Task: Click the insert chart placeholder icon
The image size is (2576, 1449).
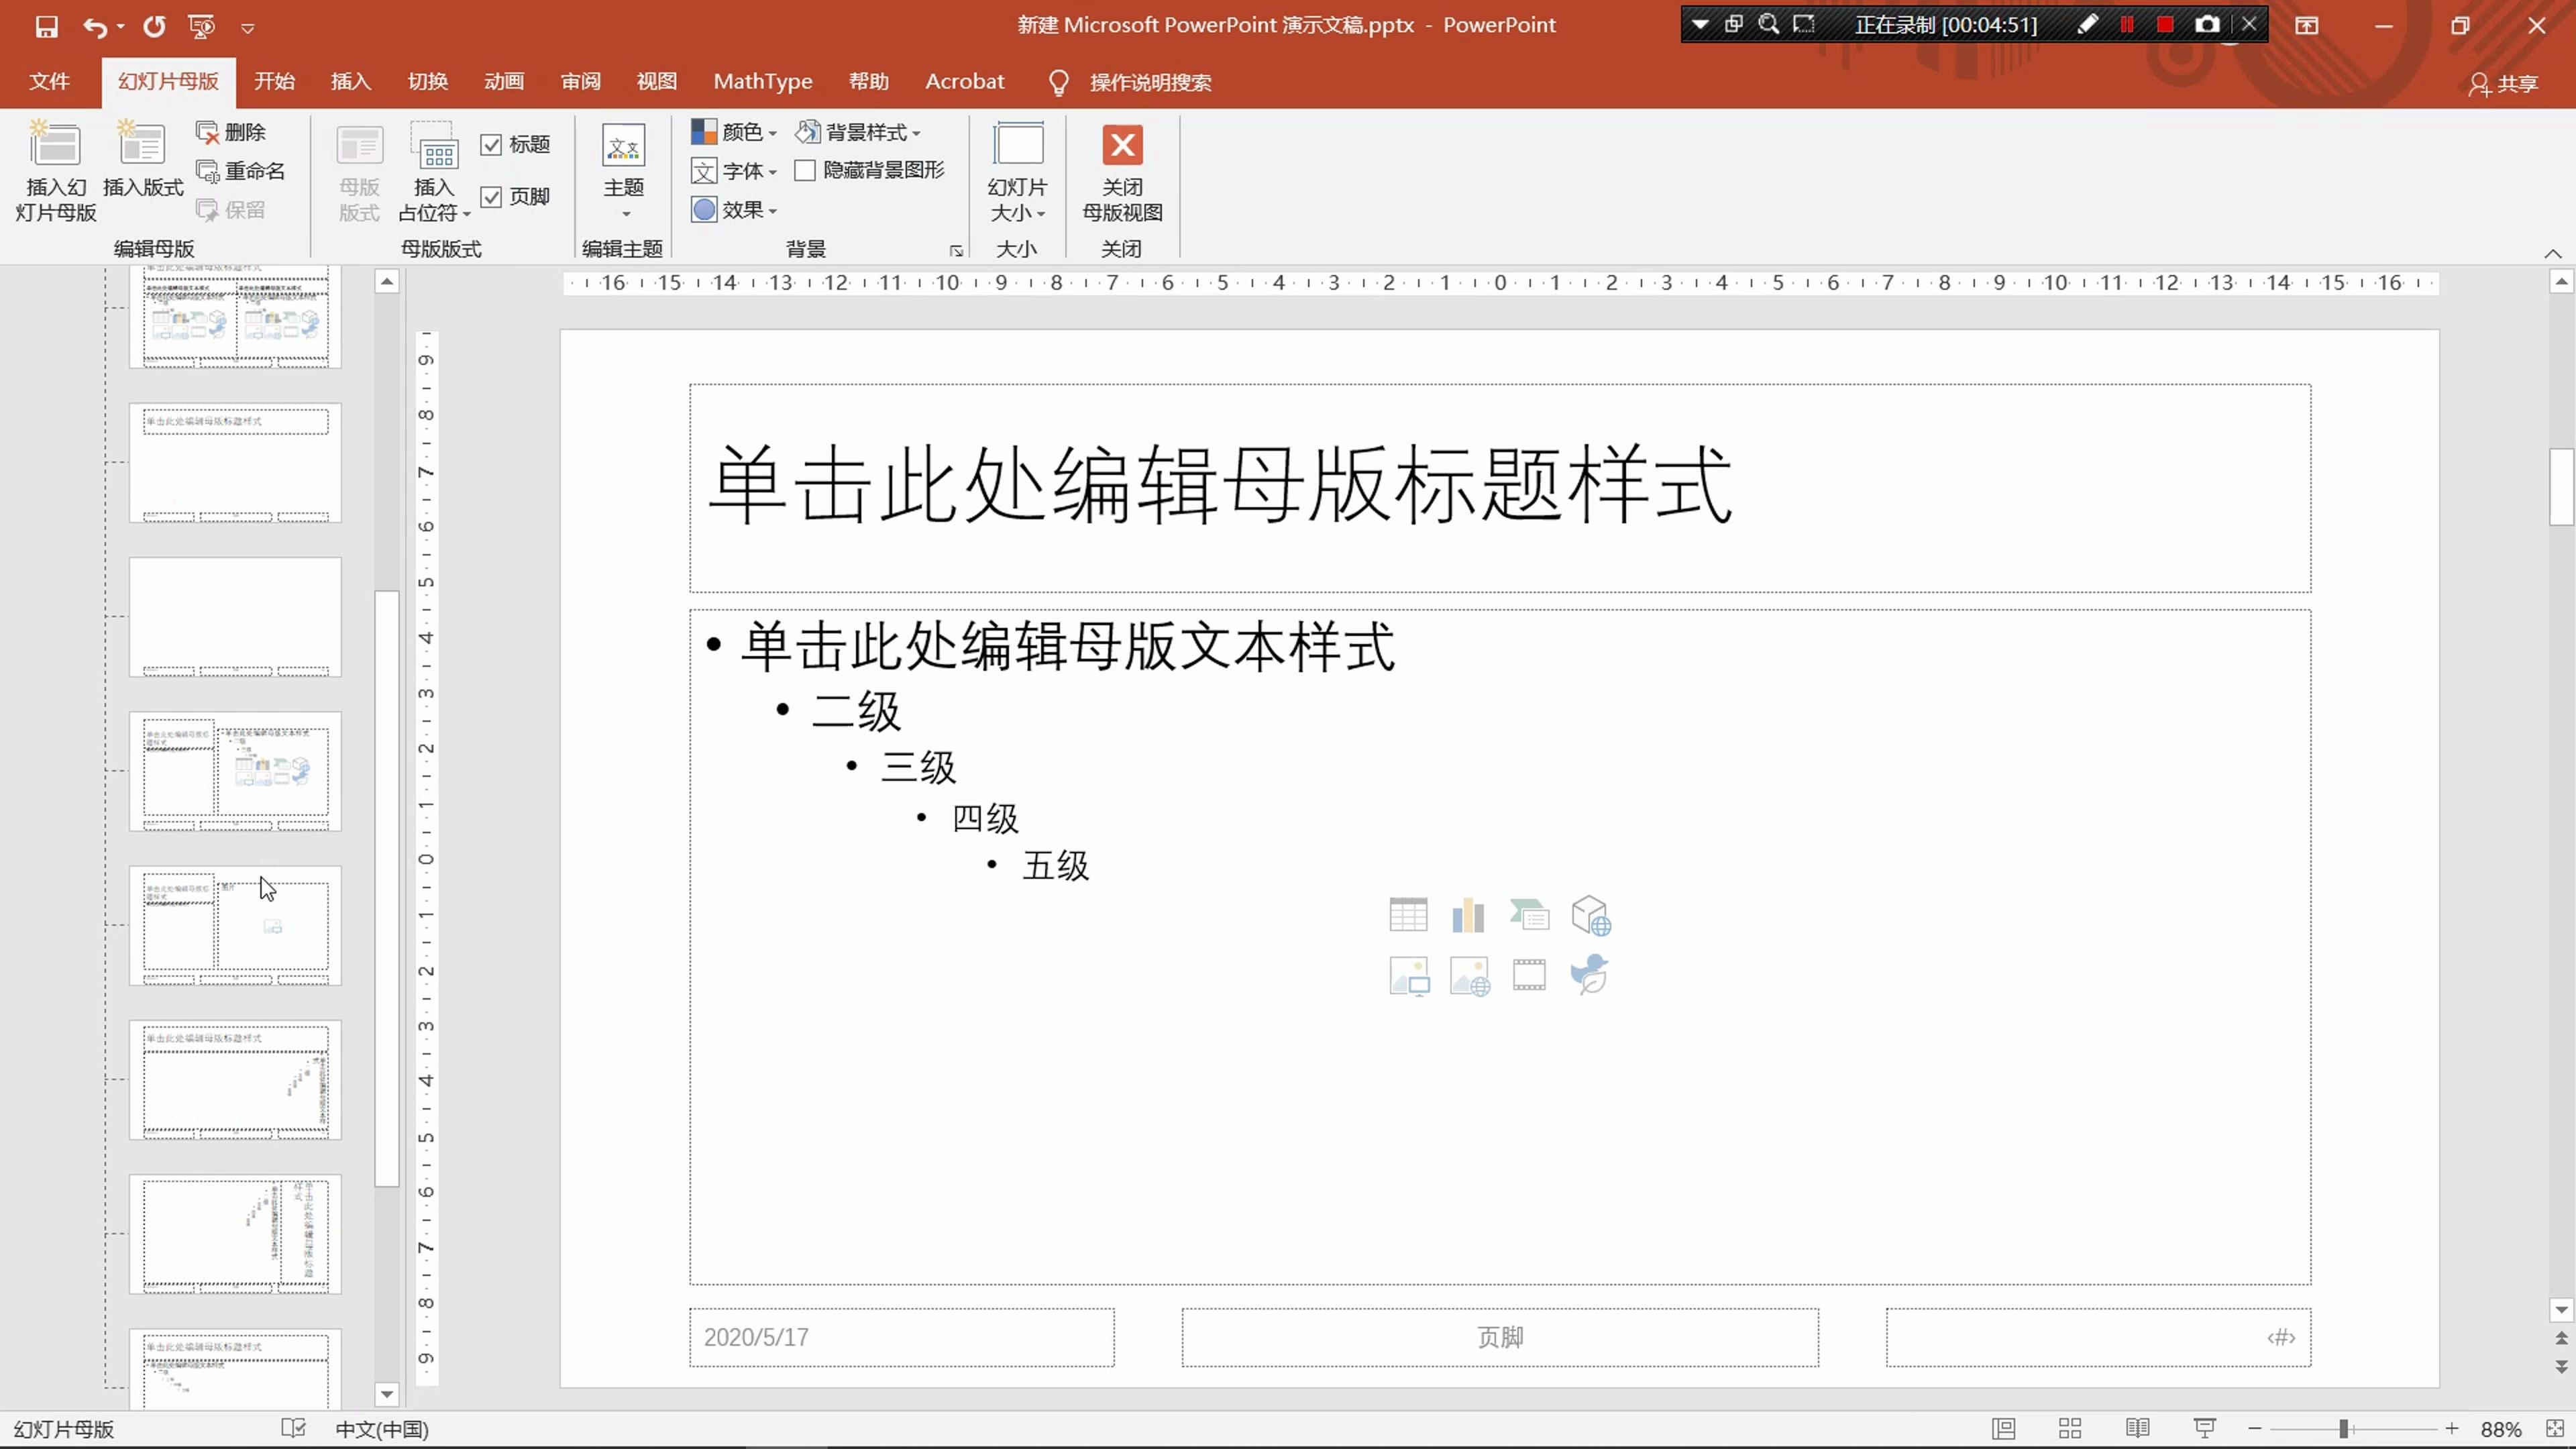Action: 1468,915
